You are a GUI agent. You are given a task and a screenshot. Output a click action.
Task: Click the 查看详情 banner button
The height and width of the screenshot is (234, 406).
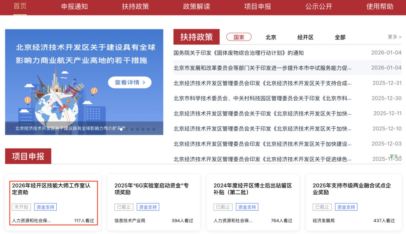point(130,82)
